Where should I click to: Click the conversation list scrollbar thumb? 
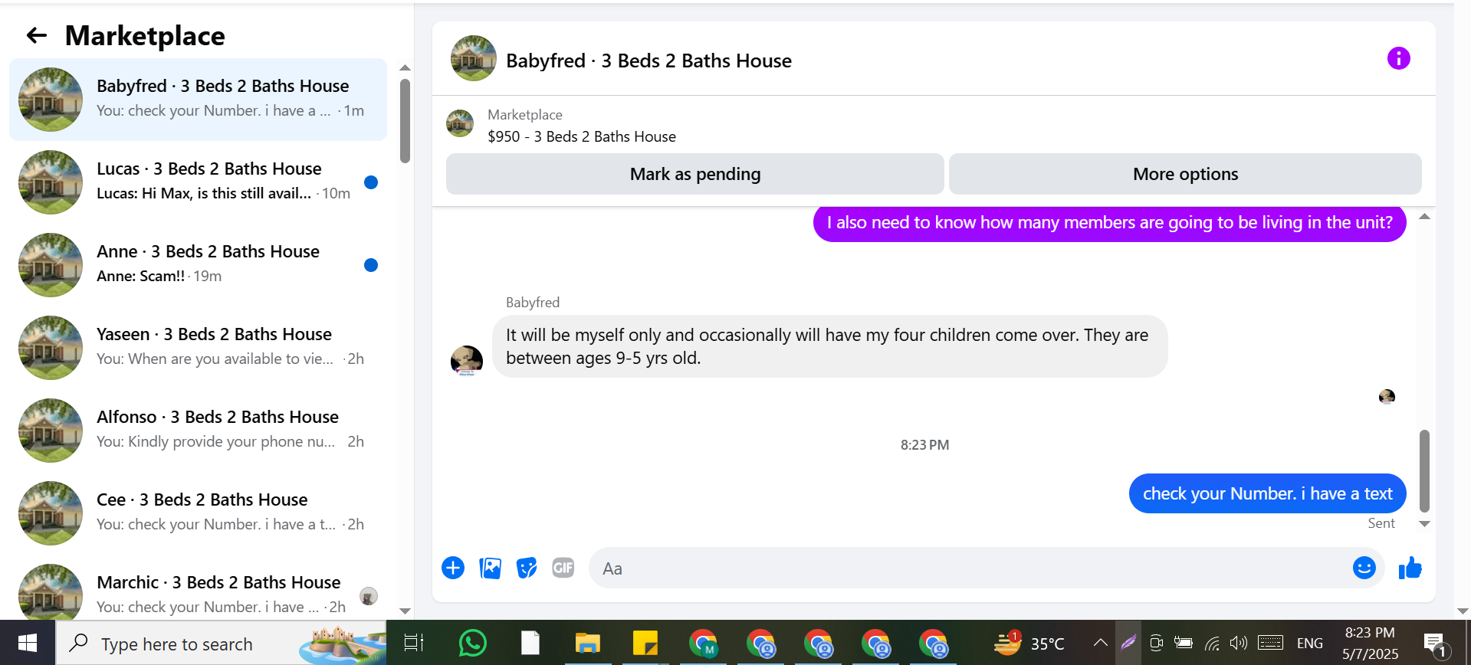pyautogui.click(x=405, y=121)
